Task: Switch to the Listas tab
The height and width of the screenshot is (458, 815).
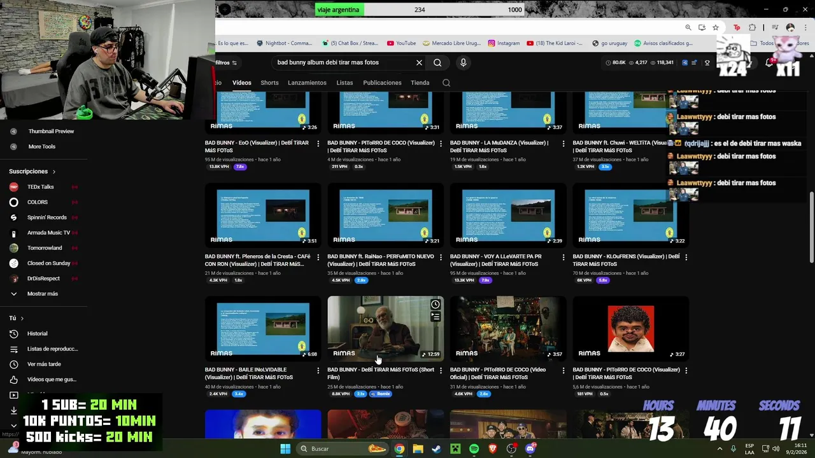Action: [x=344, y=83]
